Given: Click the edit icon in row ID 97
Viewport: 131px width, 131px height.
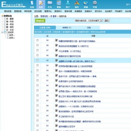Looking at the screenshot, I should coord(56,50).
